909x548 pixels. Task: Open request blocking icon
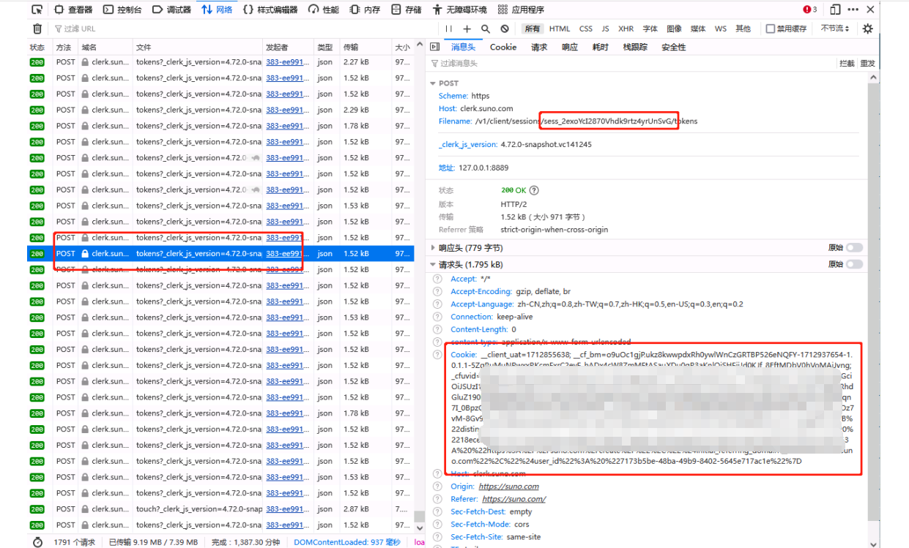point(505,29)
